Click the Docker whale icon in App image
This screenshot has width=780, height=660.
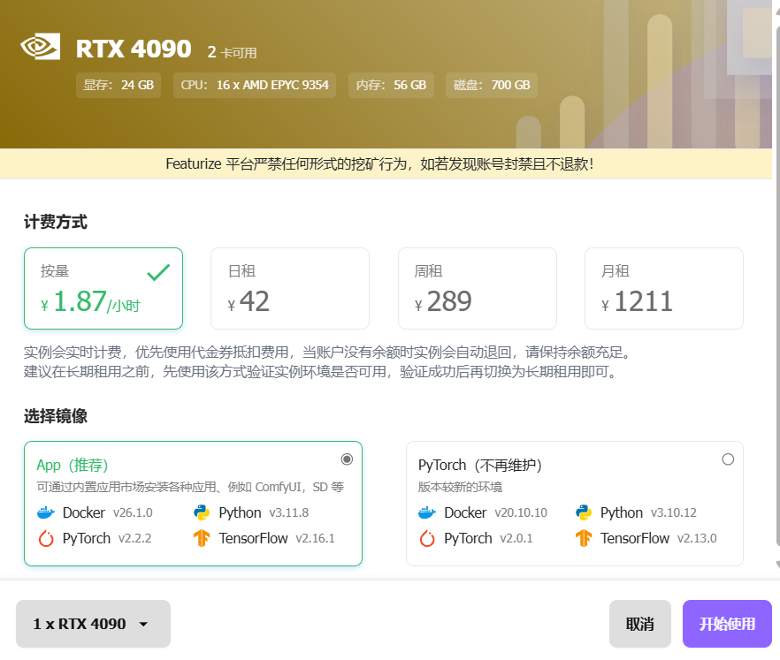pos(45,512)
